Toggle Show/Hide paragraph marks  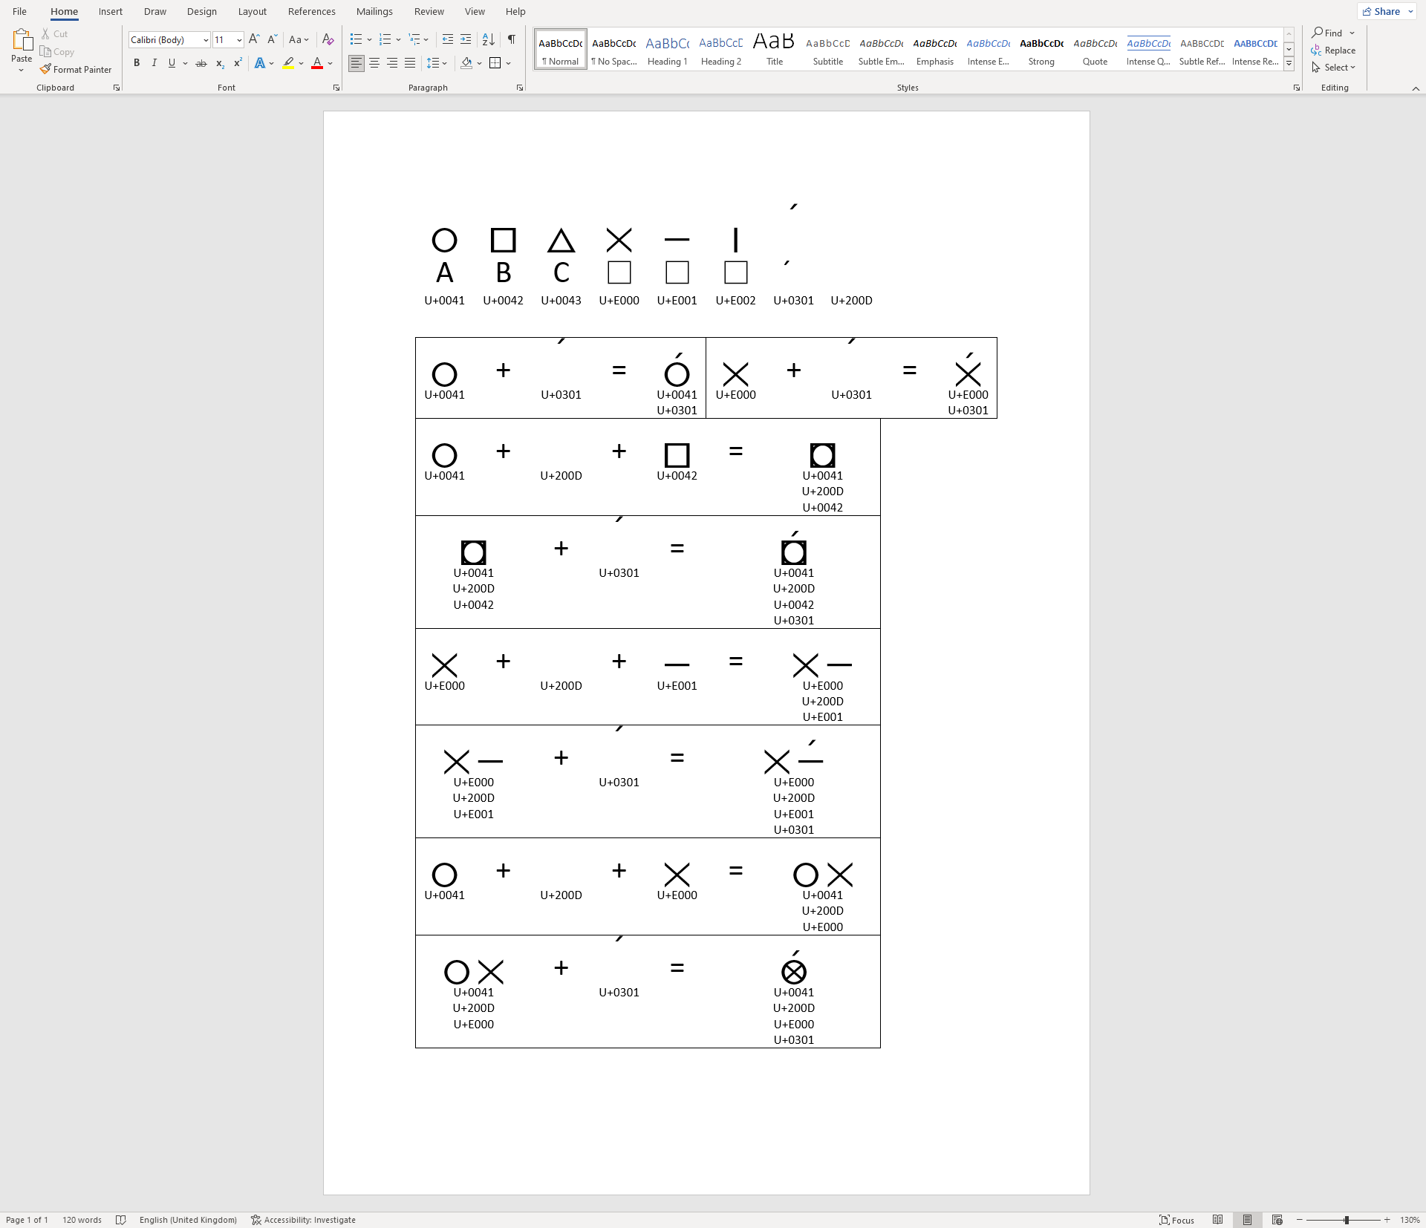511,39
